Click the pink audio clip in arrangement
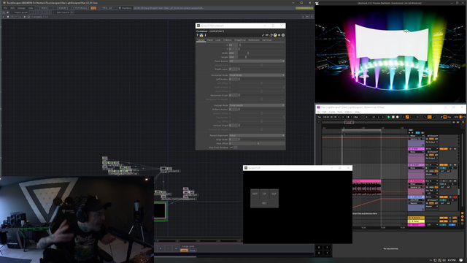 [x=366, y=187]
